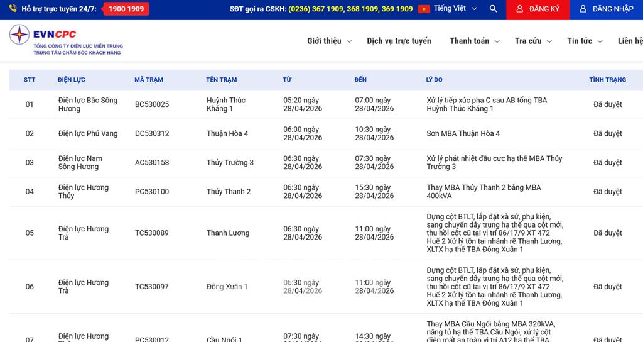Click the customer service number 367 1909

tap(325, 9)
